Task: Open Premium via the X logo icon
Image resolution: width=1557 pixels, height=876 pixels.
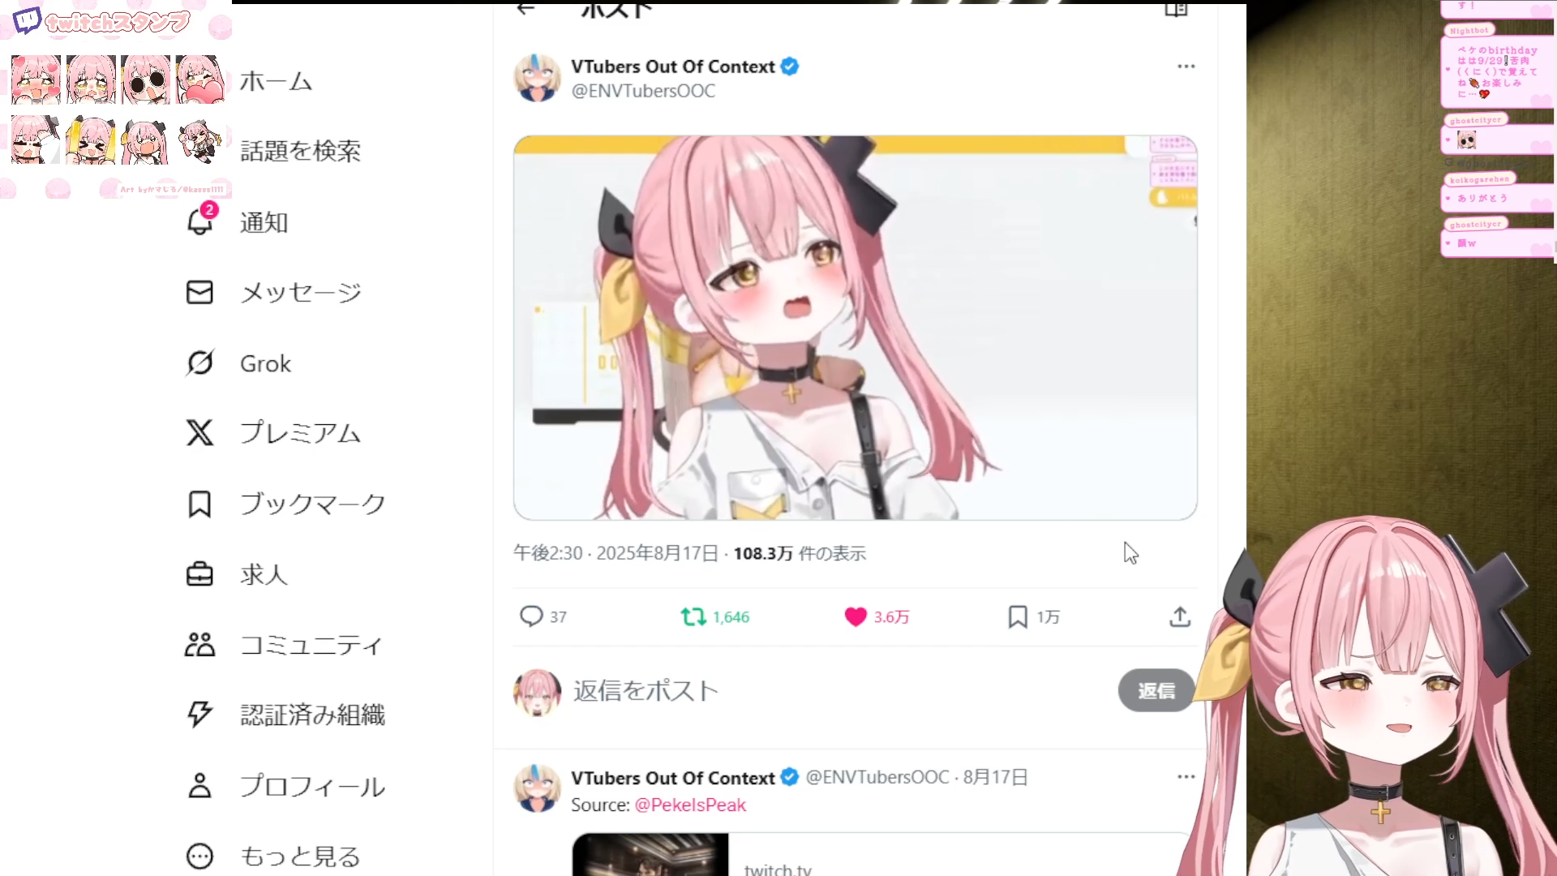Action: [199, 433]
